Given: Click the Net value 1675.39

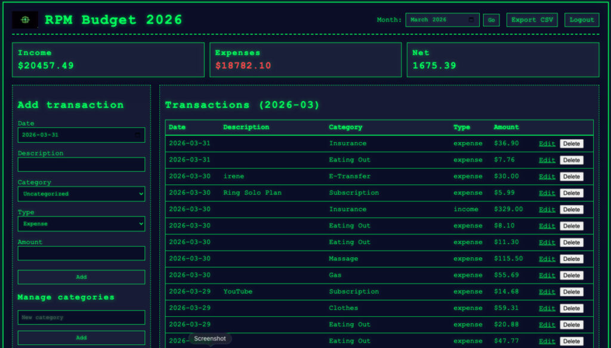Looking at the screenshot, I should pos(434,66).
